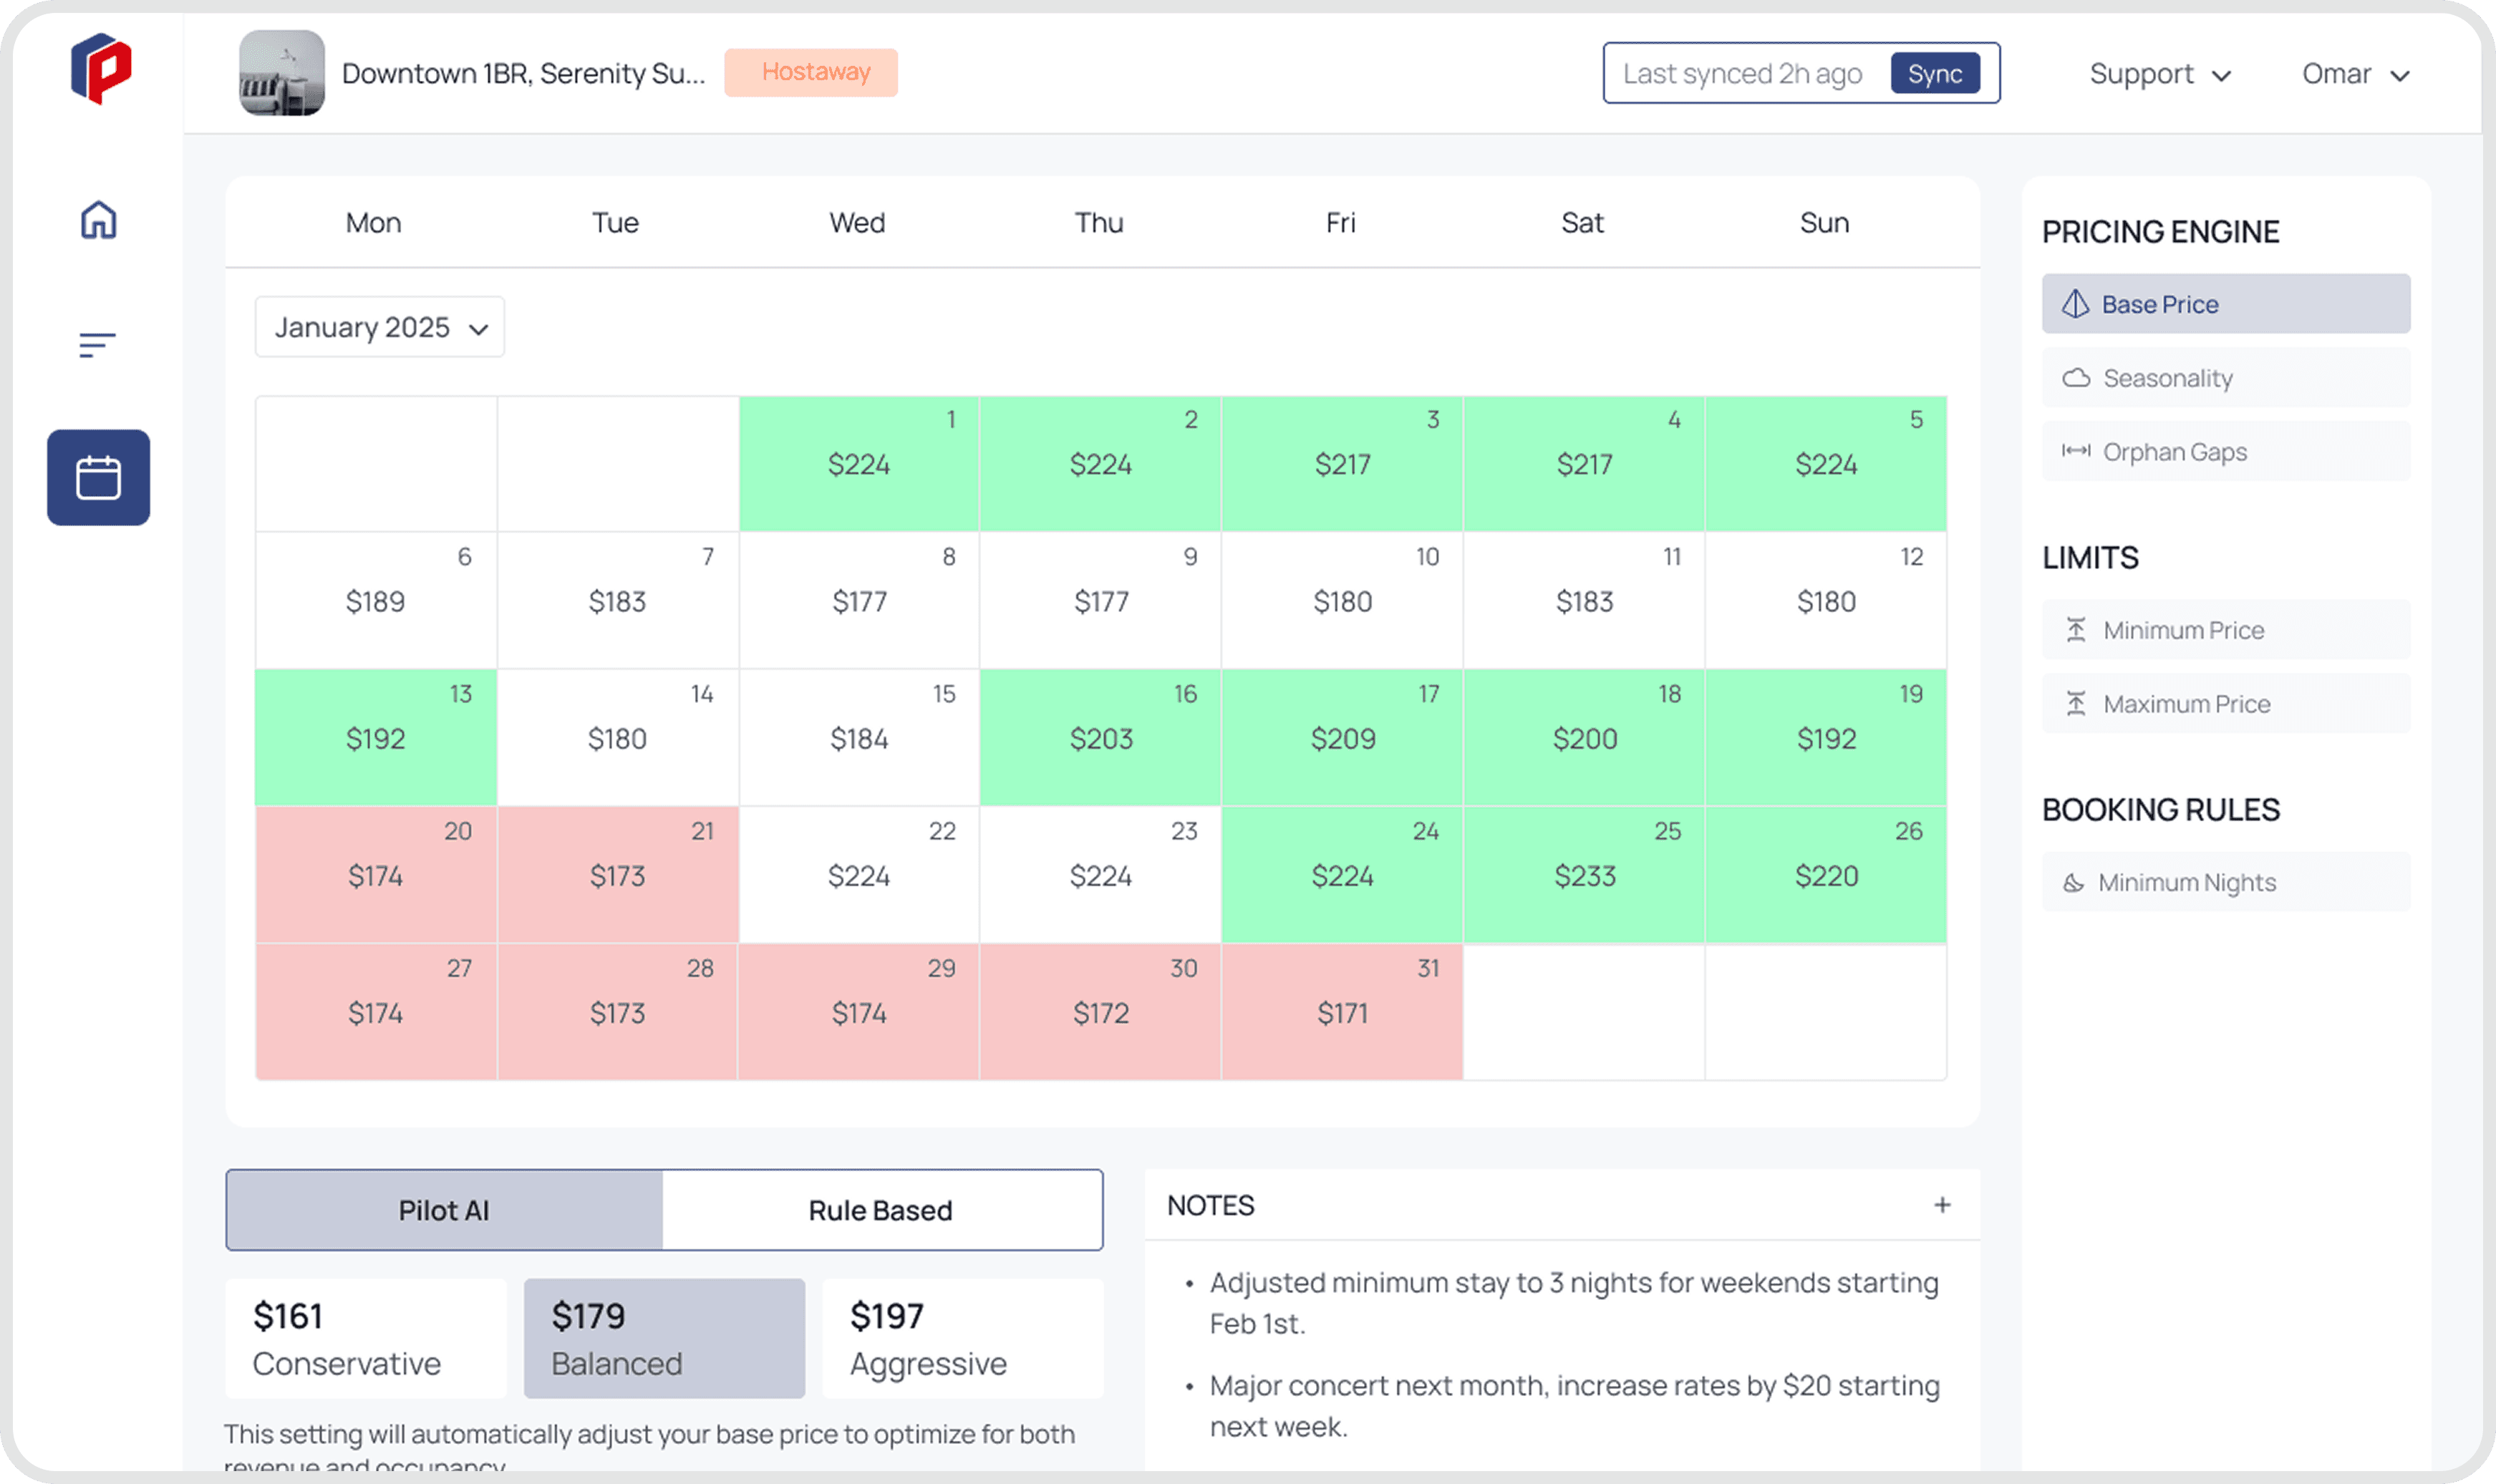Click the Sync button
The width and height of the screenshot is (2496, 1484).
point(1934,74)
